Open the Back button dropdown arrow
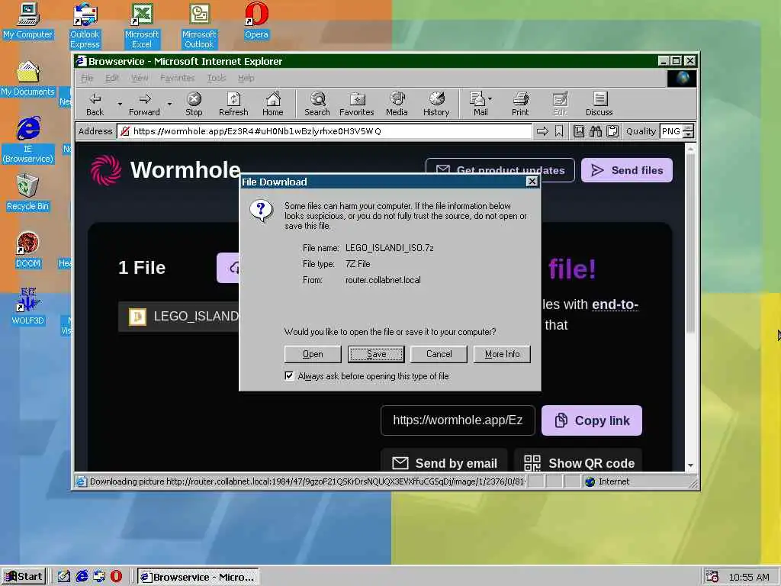Image resolution: width=781 pixels, height=586 pixels. point(120,104)
